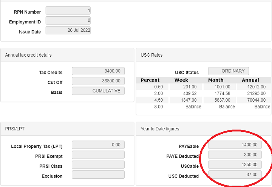This screenshot has width=272, height=187.
Task: Click the Week column header
Action: point(181,80)
